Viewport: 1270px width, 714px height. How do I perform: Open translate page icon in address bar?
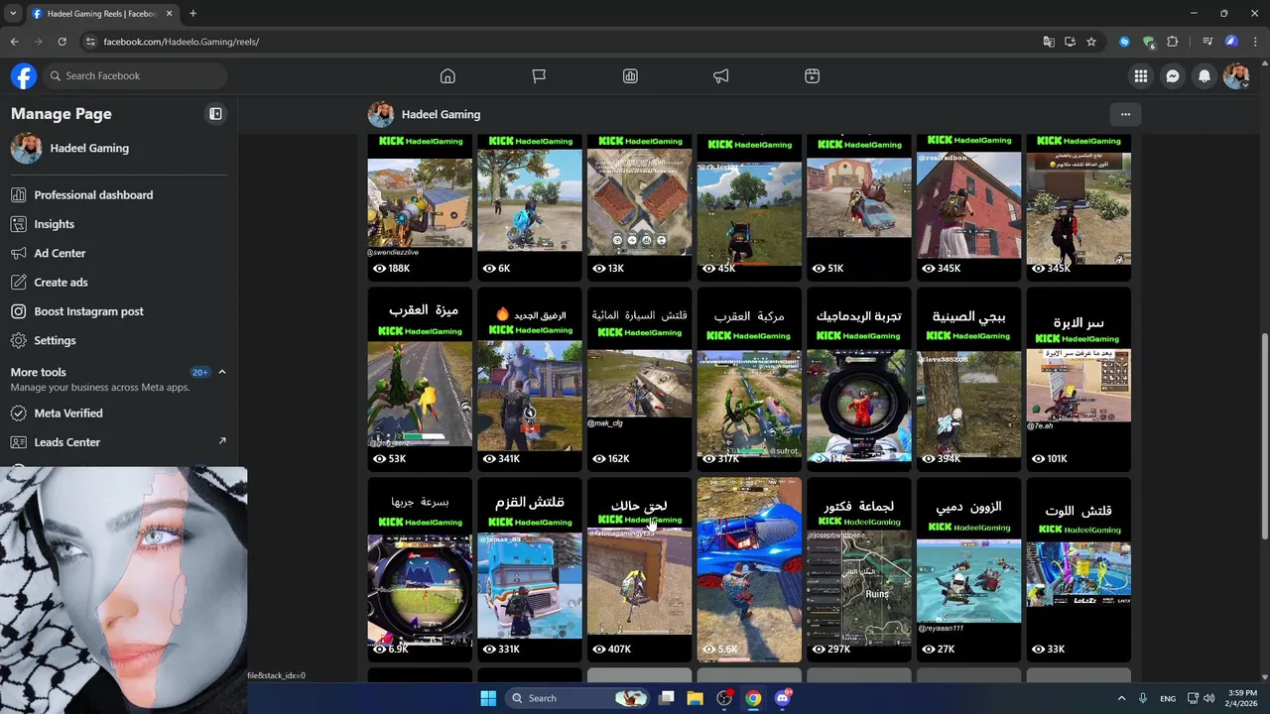(x=1049, y=42)
